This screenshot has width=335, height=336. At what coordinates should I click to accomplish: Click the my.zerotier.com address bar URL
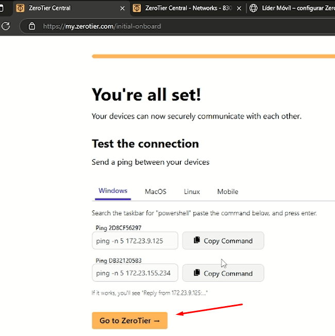[x=102, y=26]
